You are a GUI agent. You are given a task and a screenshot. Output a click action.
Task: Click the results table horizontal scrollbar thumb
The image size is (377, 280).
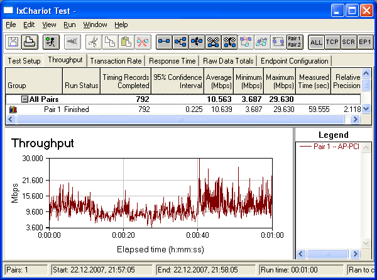180,119
